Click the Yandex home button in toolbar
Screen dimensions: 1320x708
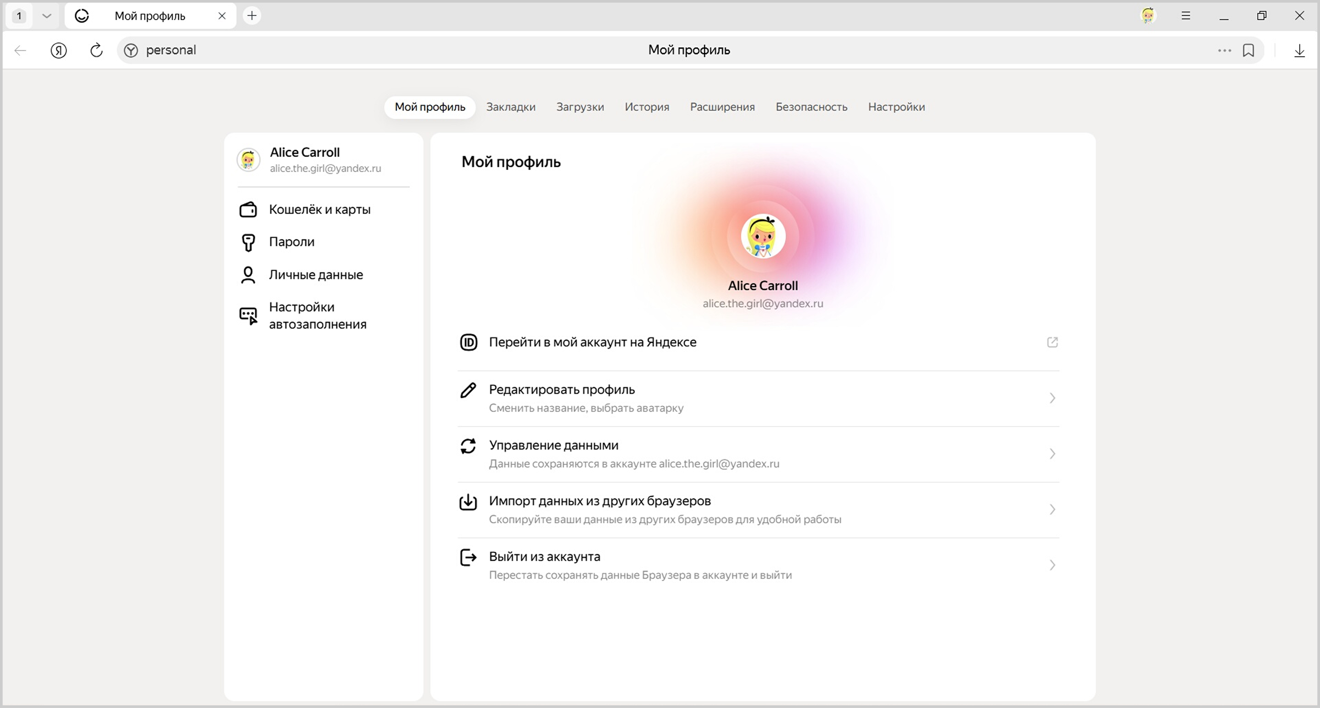tap(59, 50)
